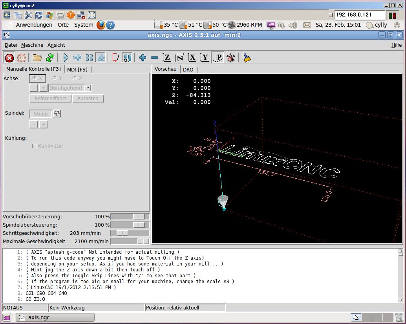The height and width of the screenshot is (324, 406).
Task: Open the Ansicht menu
Action: [x=56, y=45]
